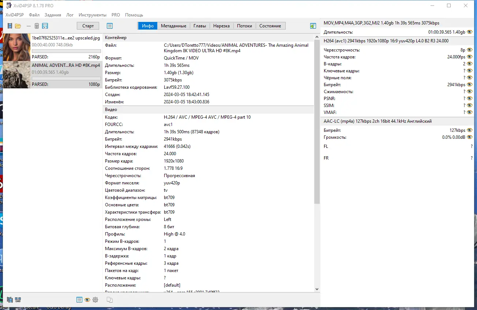Viewport: 477px width, 310px height.
Task: Click progress bar under ANIMAL ADVENT mp4 item
Action: 66,79
